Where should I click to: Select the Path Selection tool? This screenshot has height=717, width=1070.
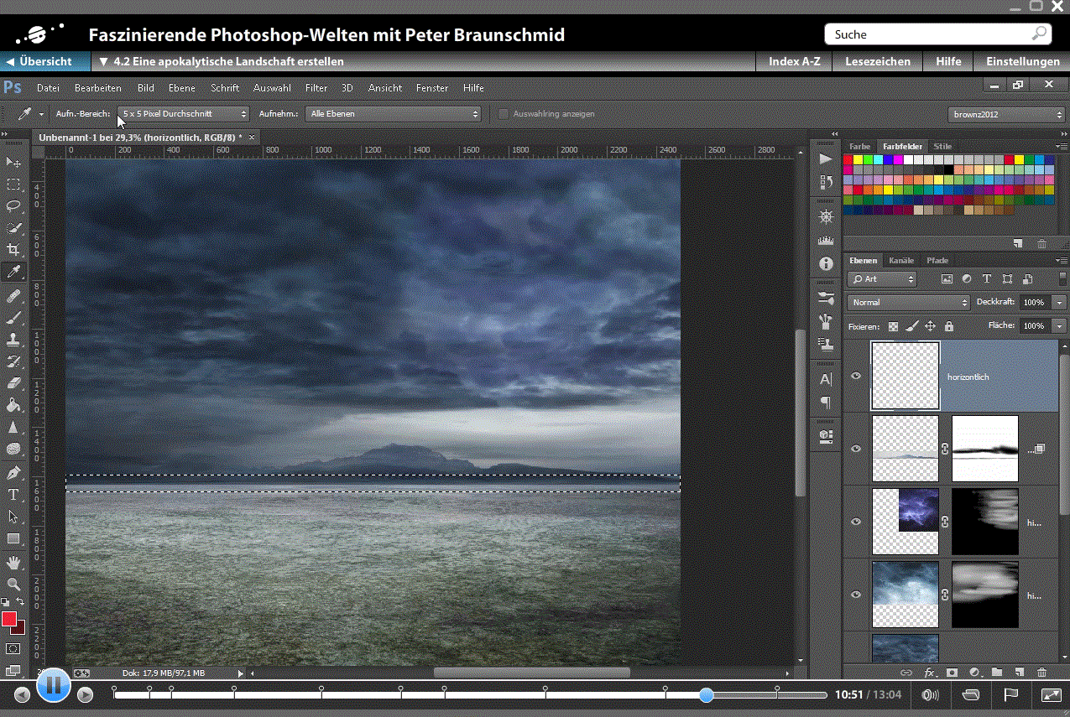tap(13, 517)
